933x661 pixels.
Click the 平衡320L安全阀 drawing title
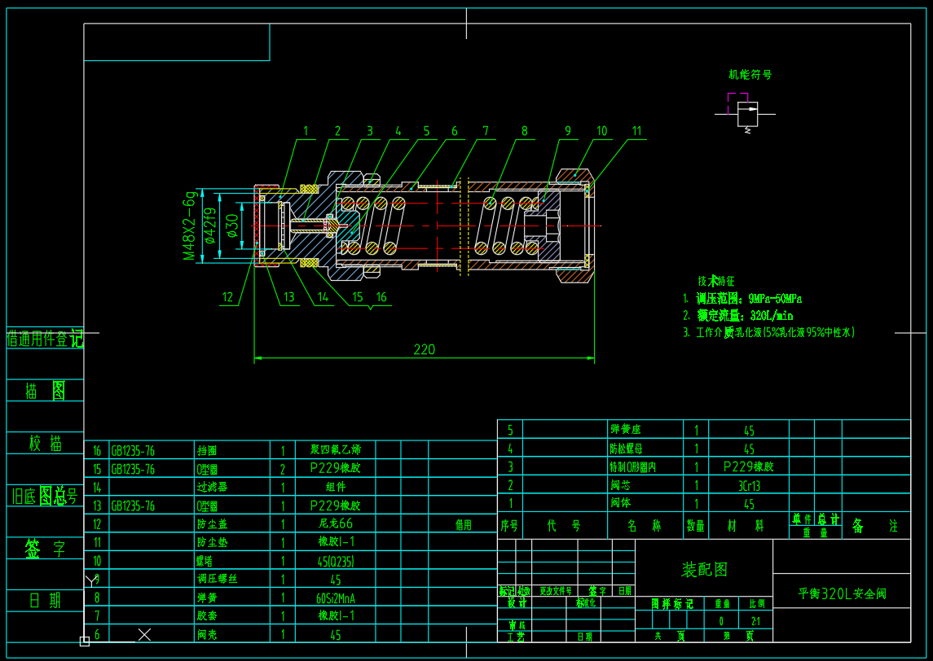pyautogui.click(x=842, y=593)
